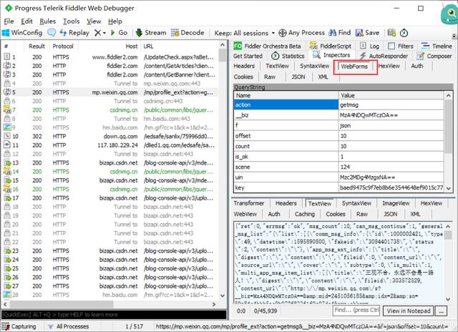Switch to the FiddlerScript tab
Image resolution: width=458 pixels, height=332 pixels.
[330, 46]
